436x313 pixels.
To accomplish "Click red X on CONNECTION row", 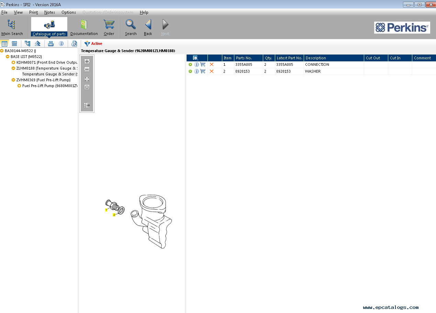I will coord(212,64).
